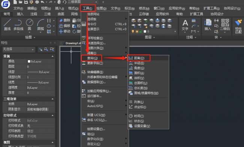This screenshot has height=147, width=244.
Task: Select 命名 UCS(U)... menu entry
Action: (105, 120)
